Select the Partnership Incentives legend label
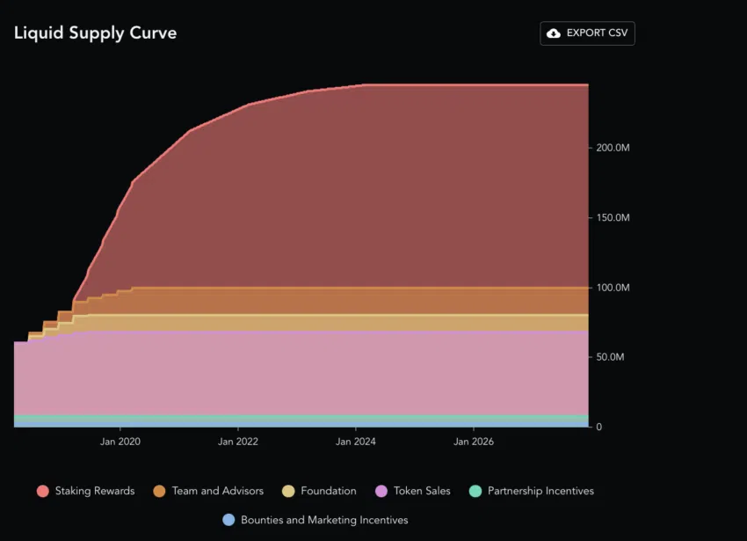747x541 pixels. (540, 491)
